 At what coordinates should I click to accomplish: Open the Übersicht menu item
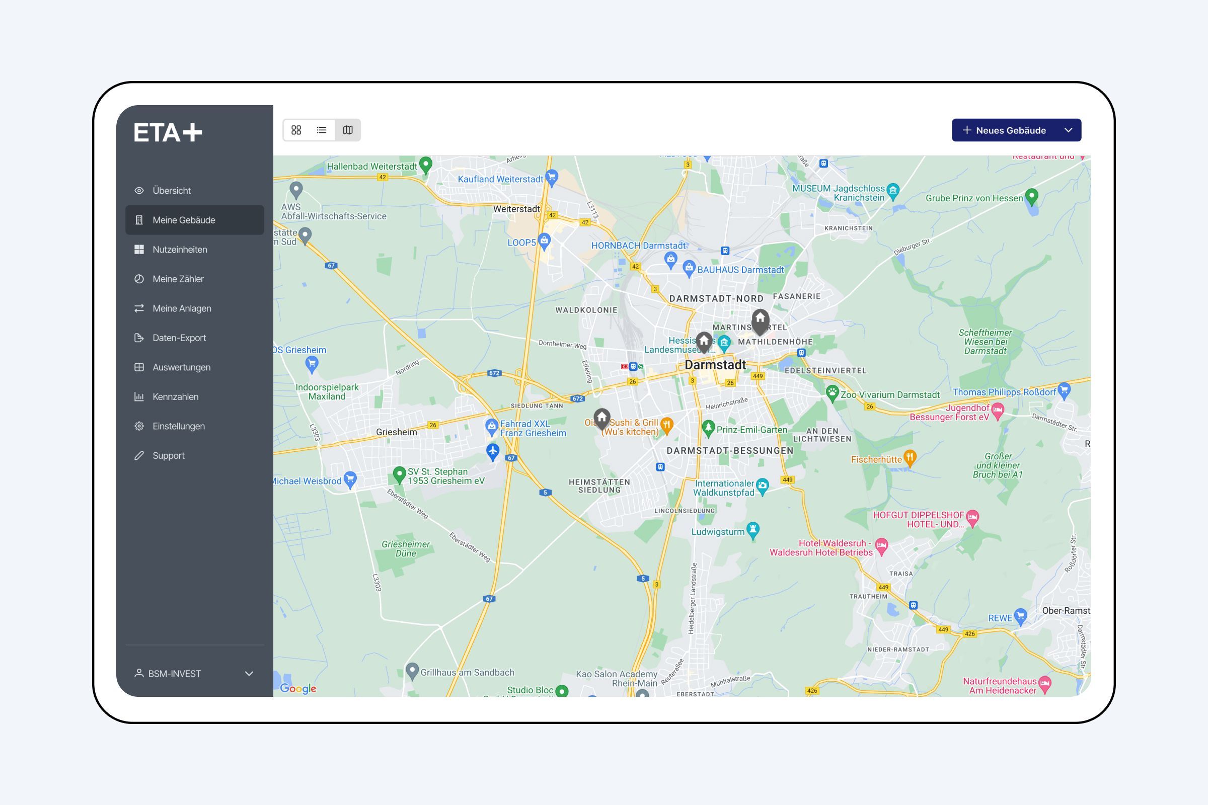pos(195,191)
